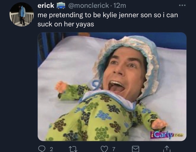Send tweet via the envelope message icon
This screenshot has height=152, width=196.
point(136,149)
